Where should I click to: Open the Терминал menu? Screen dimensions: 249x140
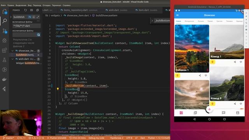coord(56,5)
